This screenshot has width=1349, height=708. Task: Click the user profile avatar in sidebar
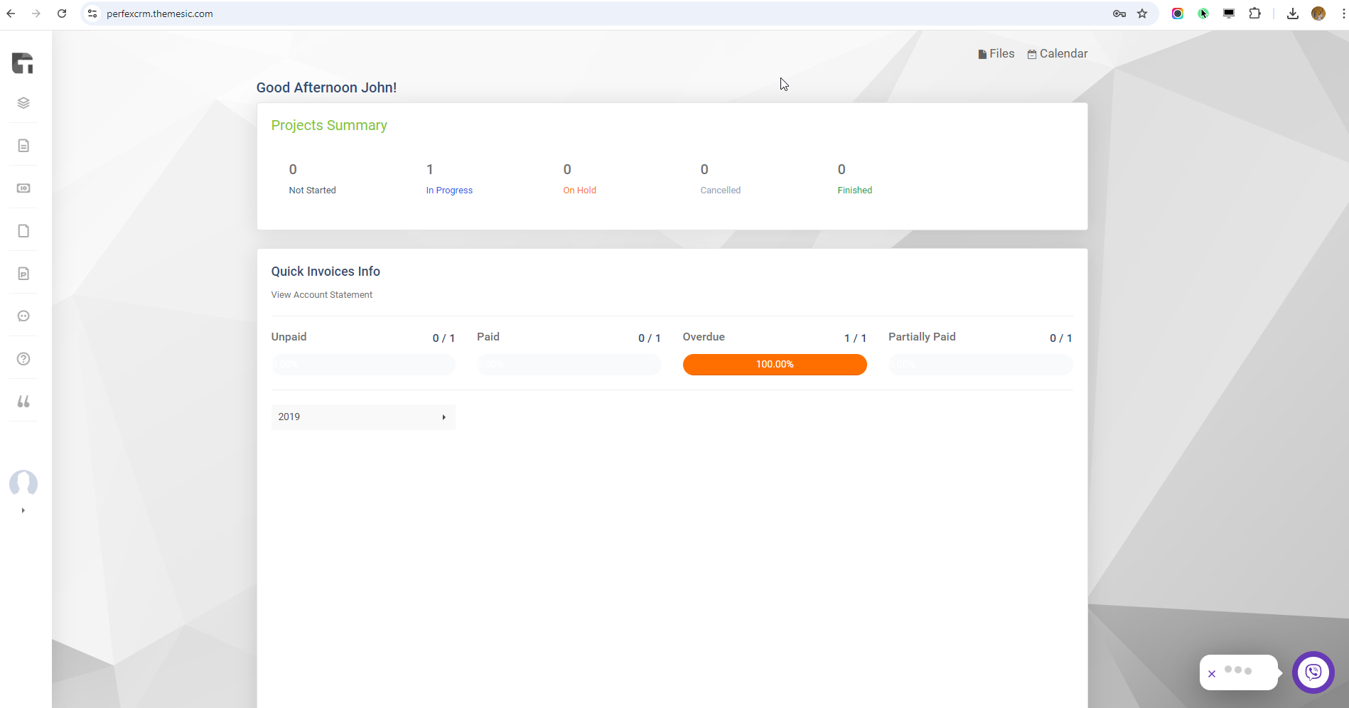point(23,483)
